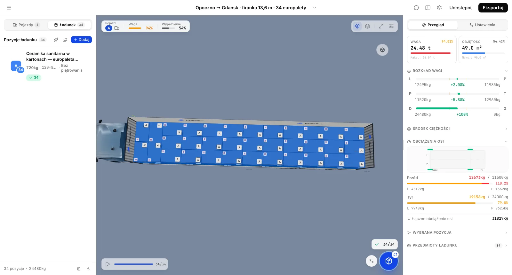This screenshot has height=275, width=512.
Task: Click the 34 pozycje · 24480kg footer text
Action: [25, 269]
